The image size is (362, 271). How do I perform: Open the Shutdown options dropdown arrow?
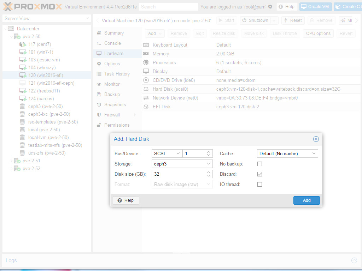click(x=274, y=20)
